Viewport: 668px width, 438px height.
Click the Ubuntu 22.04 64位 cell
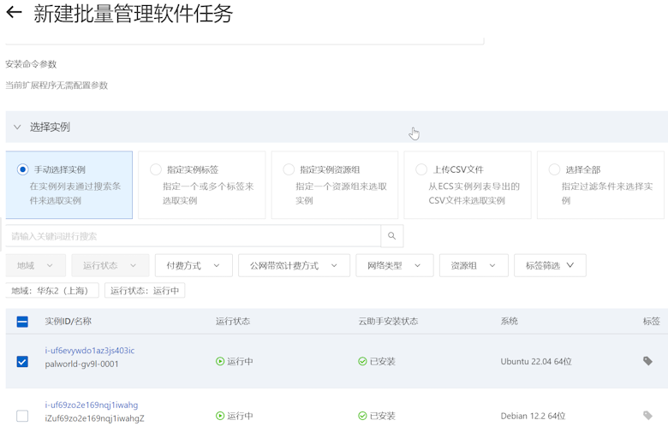coord(536,361)
